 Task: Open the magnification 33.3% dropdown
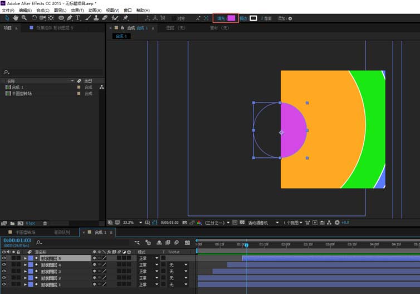[140, 223]
